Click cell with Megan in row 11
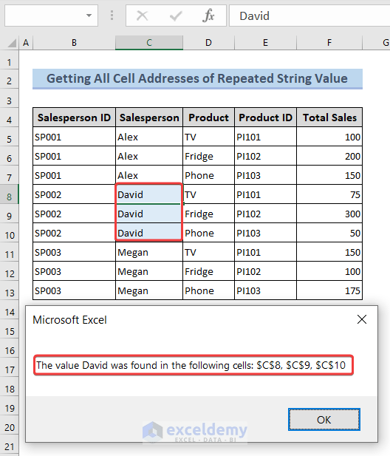Image resolution: width=390 pixels, height=456 pixels. 149,252
